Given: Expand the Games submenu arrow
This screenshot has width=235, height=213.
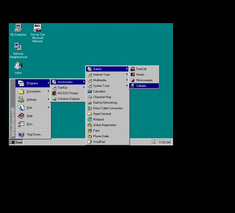Looking at the screenshot, I should tap(127, 69).
